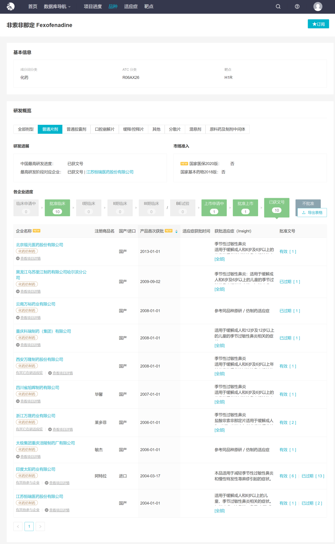Screen dimensions: 335x544
Task: Expand the 数据库导航 dropdown menu
Action: coord(57,7)
